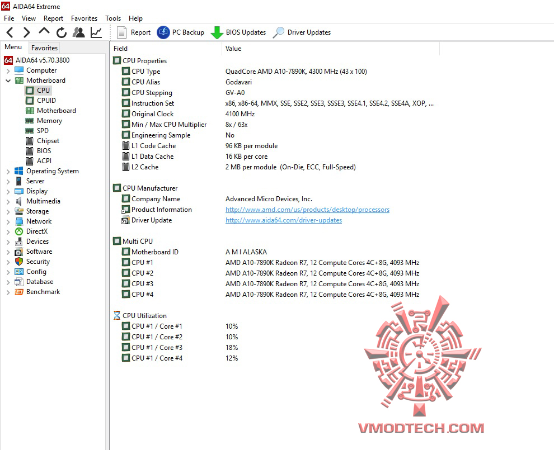The image size is (554, 450).
Task: Click the PC Backup toolbar label
Action: (x=188, y=32)
